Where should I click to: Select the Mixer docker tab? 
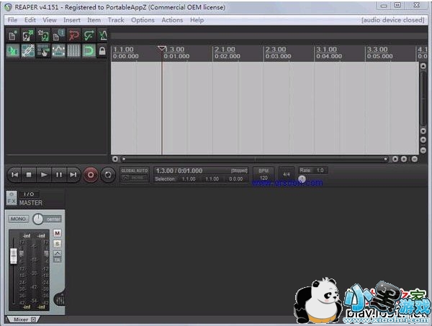(23, 320)
